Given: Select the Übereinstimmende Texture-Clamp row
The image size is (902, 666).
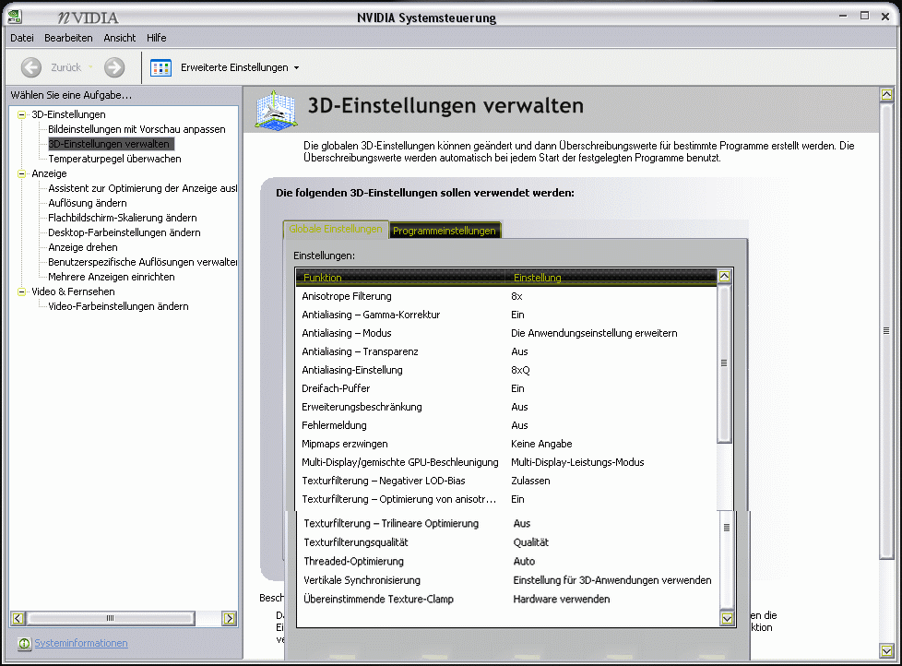Looking at the screenshot, I should click(508, 599).
